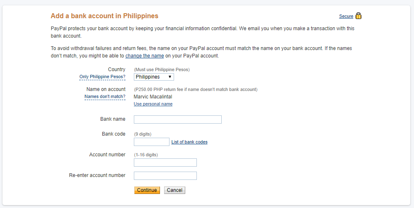This screenshot has height=208, width=414.
Task: Click the 'Add a bank account in Philippines' heading
Action: [104, 16]
